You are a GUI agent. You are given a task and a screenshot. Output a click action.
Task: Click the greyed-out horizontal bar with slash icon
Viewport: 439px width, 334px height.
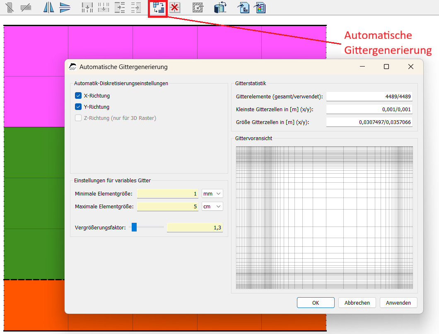(x=26, y=7)
